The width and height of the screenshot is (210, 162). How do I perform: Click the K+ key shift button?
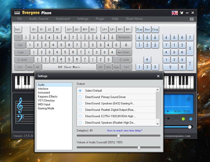[34, 29]
